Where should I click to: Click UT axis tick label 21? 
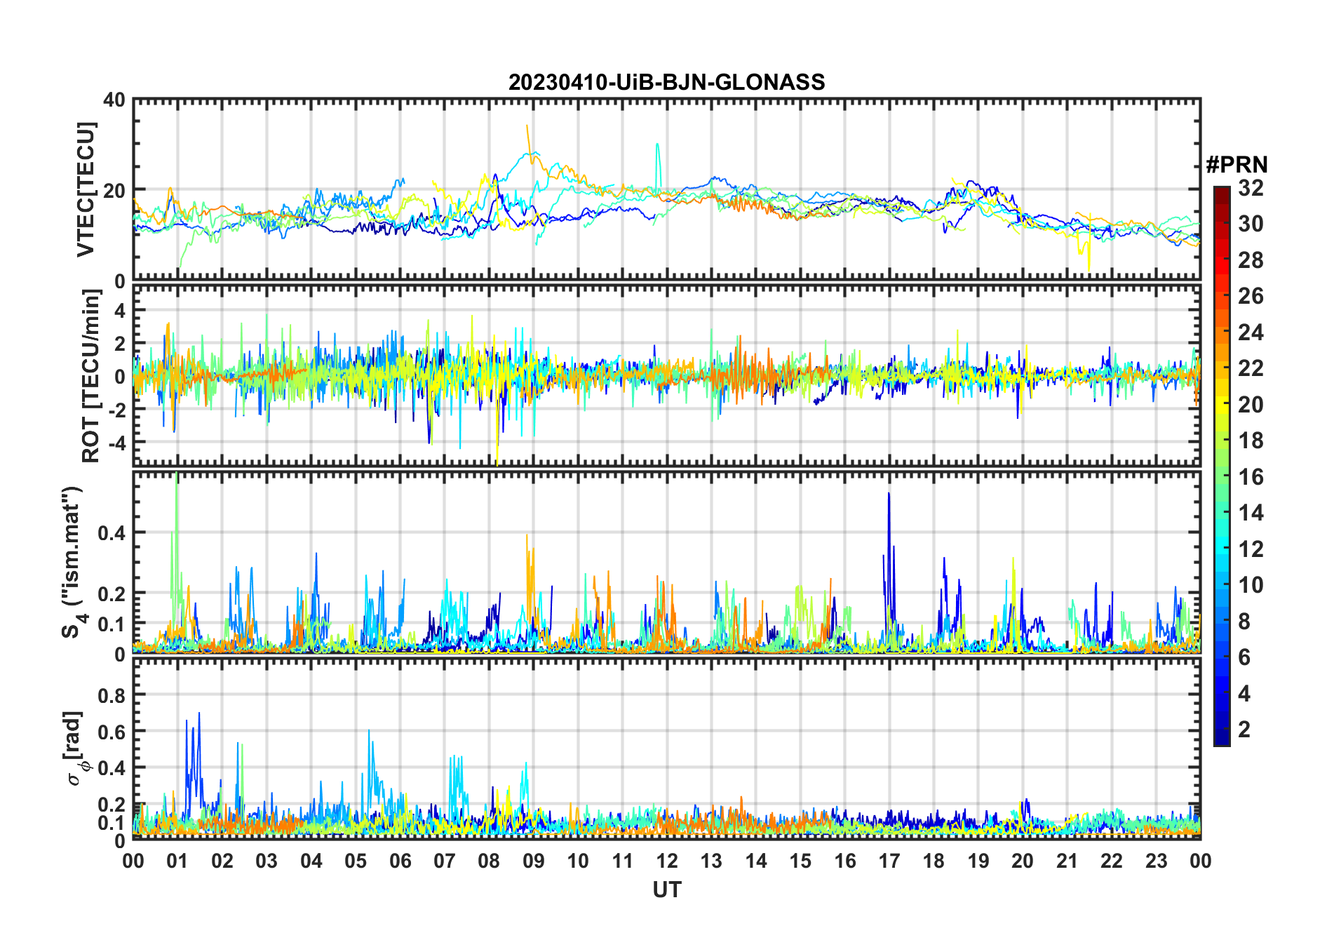[x=1067, y=861]
